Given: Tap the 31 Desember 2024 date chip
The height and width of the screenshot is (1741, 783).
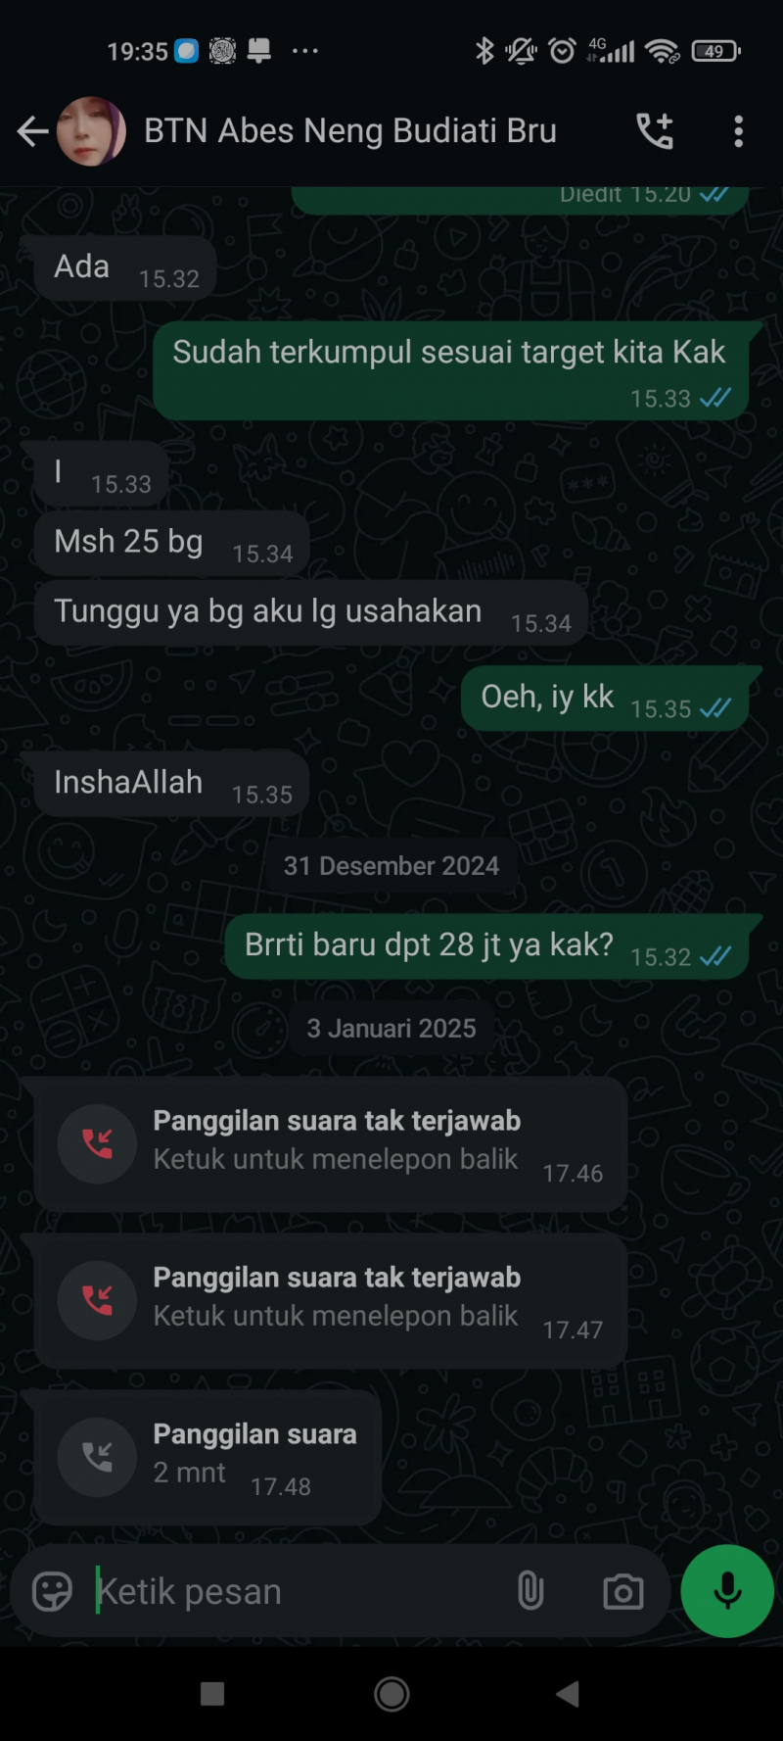Looking at the screenshot, I should (391, 866).
